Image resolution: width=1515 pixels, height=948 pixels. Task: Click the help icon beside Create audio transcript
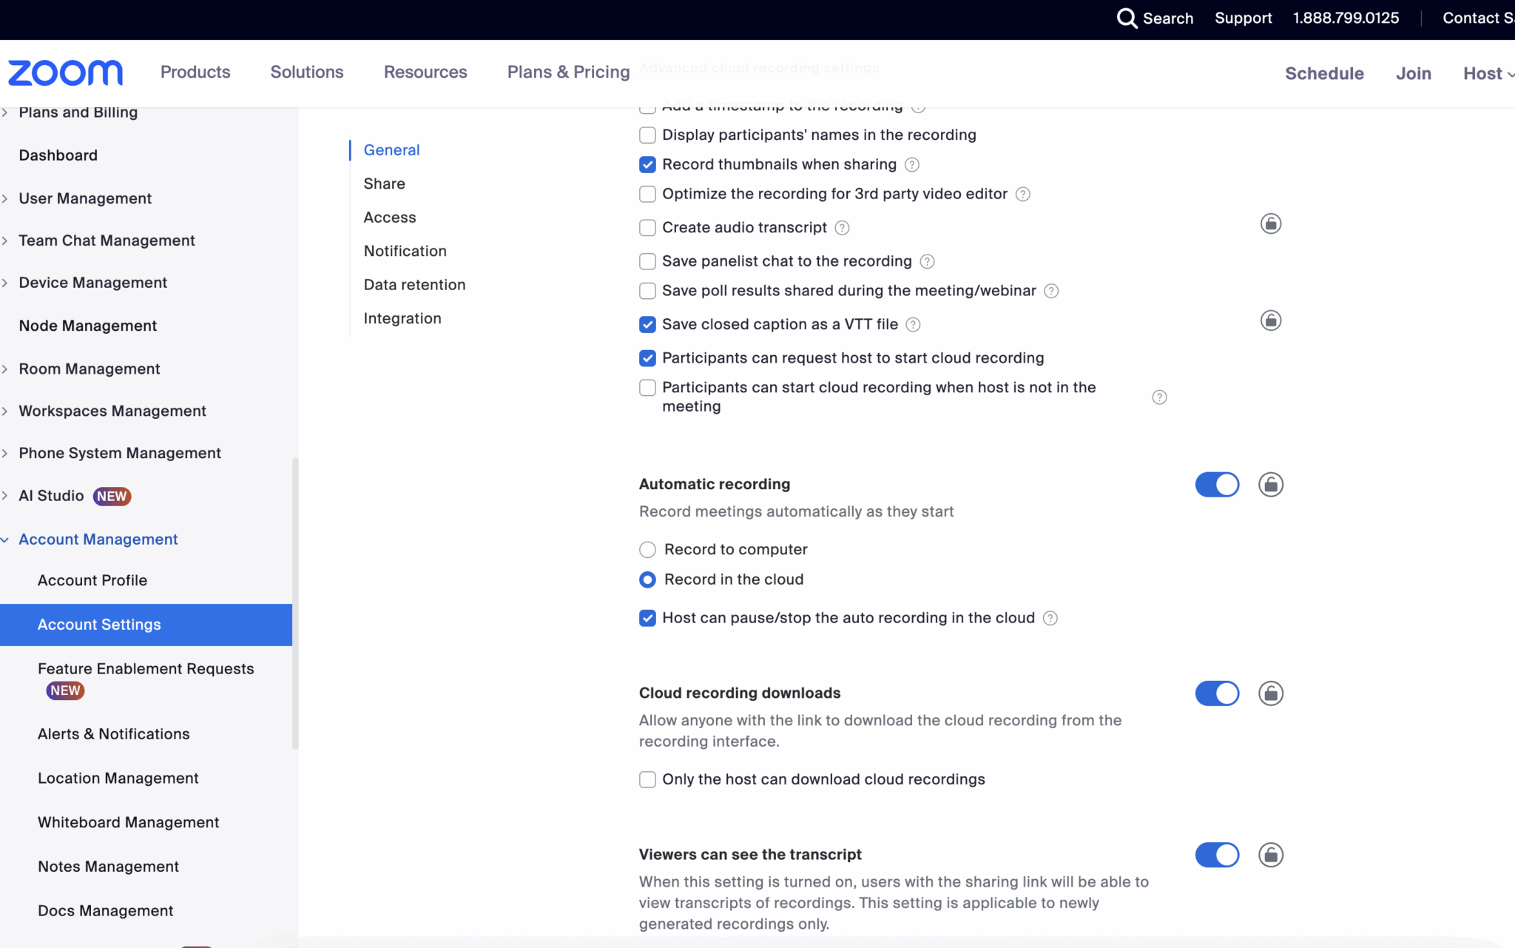pos(843,228)
